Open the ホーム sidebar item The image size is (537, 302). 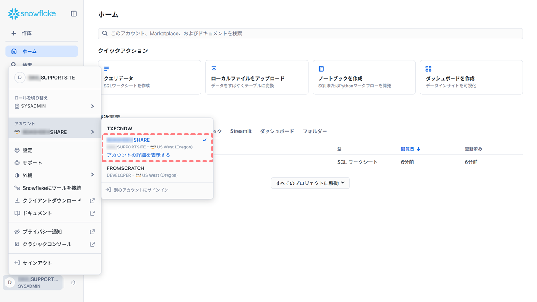(42, 51)
